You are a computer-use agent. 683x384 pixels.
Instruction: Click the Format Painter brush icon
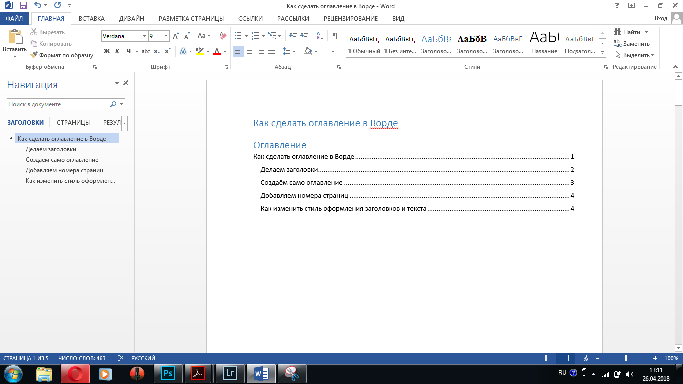click(x=34, y=55)
